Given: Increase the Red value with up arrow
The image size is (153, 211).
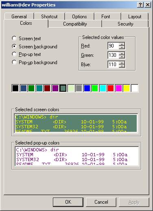Looking at the screenshot, I should coord(122,44).
